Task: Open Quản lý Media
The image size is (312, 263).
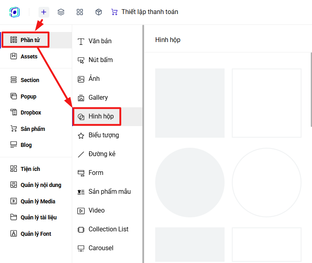Action: pos(36,201)
